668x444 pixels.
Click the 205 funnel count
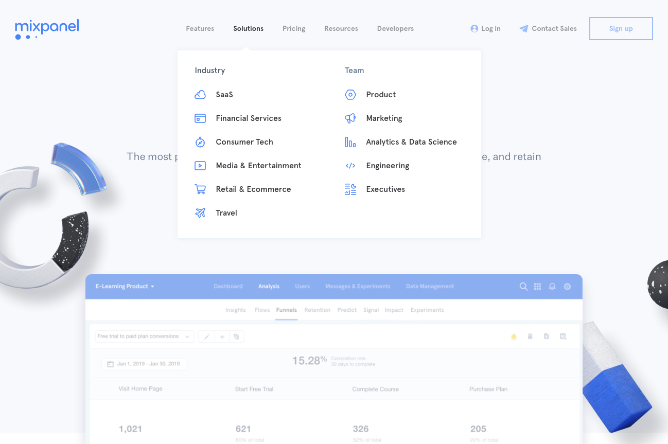tap(478, 429)
